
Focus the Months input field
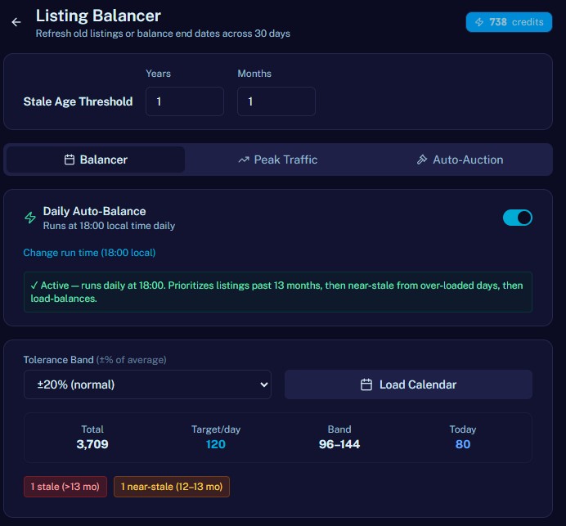pos(276,101)
